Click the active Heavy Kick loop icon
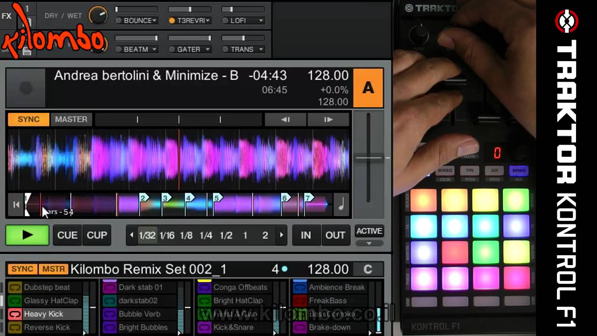This screenshot has width=597, height=336. pos(15,314)
